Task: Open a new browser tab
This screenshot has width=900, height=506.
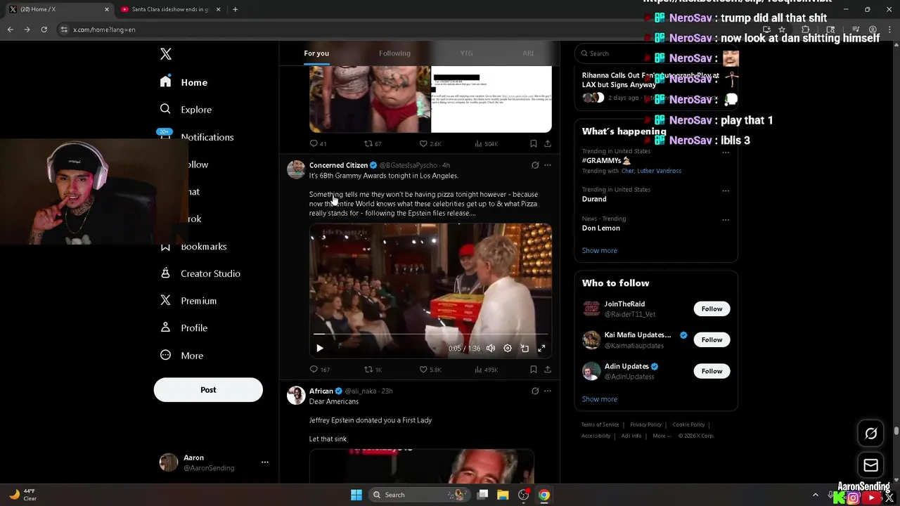Action: pos(235,9)
